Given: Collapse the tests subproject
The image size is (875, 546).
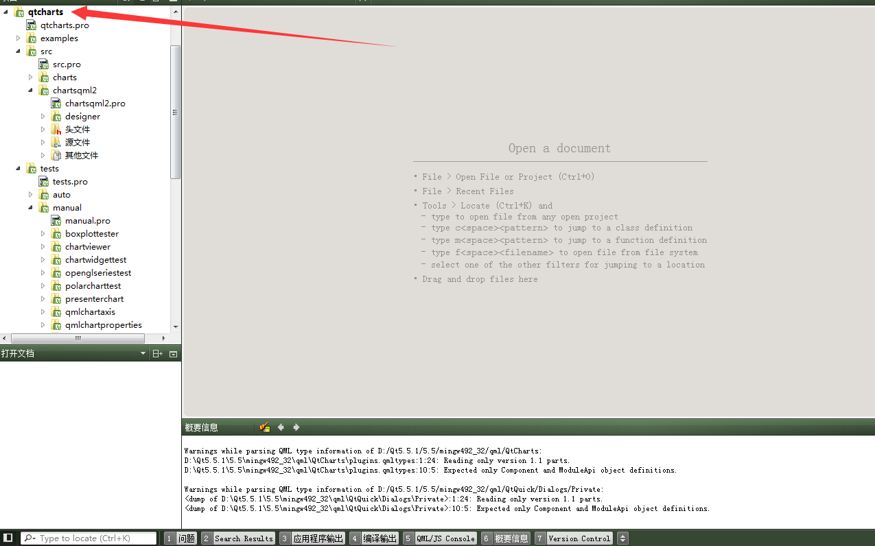Looking at the screenshot, I should [x=19, y=169].
